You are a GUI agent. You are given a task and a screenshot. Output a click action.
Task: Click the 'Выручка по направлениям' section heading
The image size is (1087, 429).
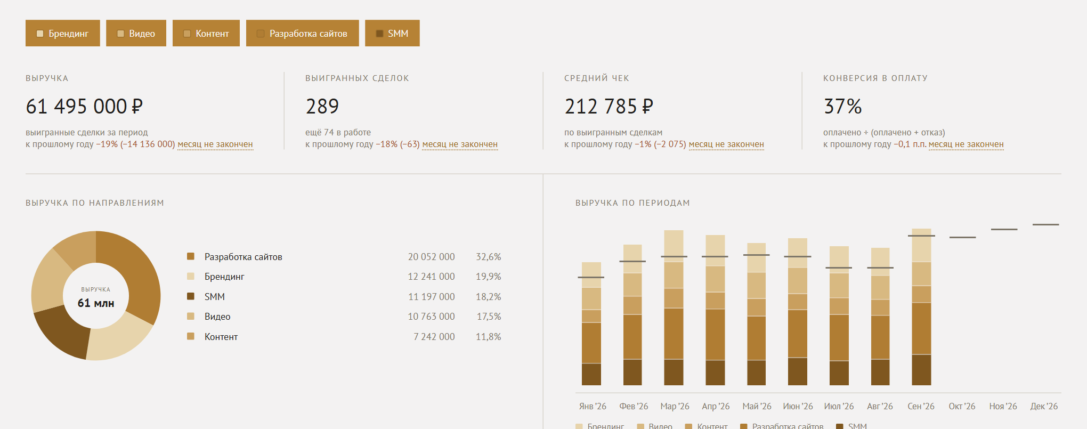click(x=95, y=203)
